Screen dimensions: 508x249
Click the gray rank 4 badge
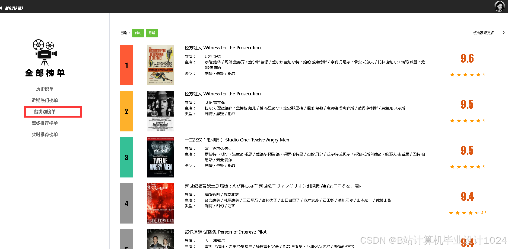pyautogui.click(x=127, y=203)
